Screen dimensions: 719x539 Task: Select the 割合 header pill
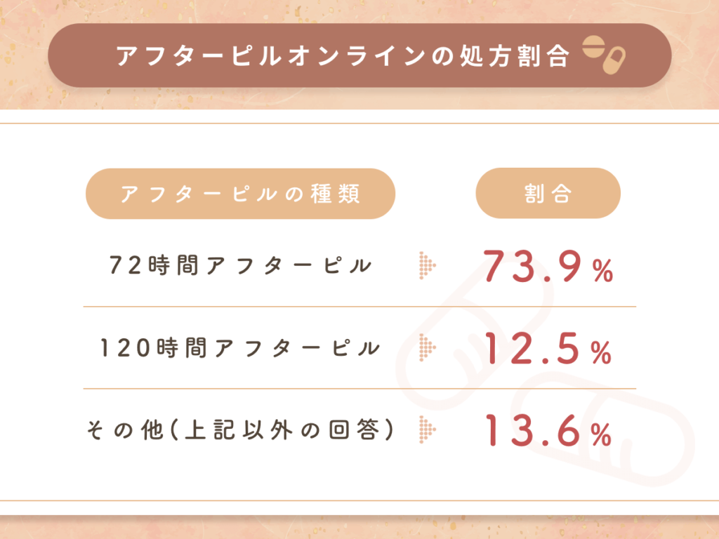(548, 194)
